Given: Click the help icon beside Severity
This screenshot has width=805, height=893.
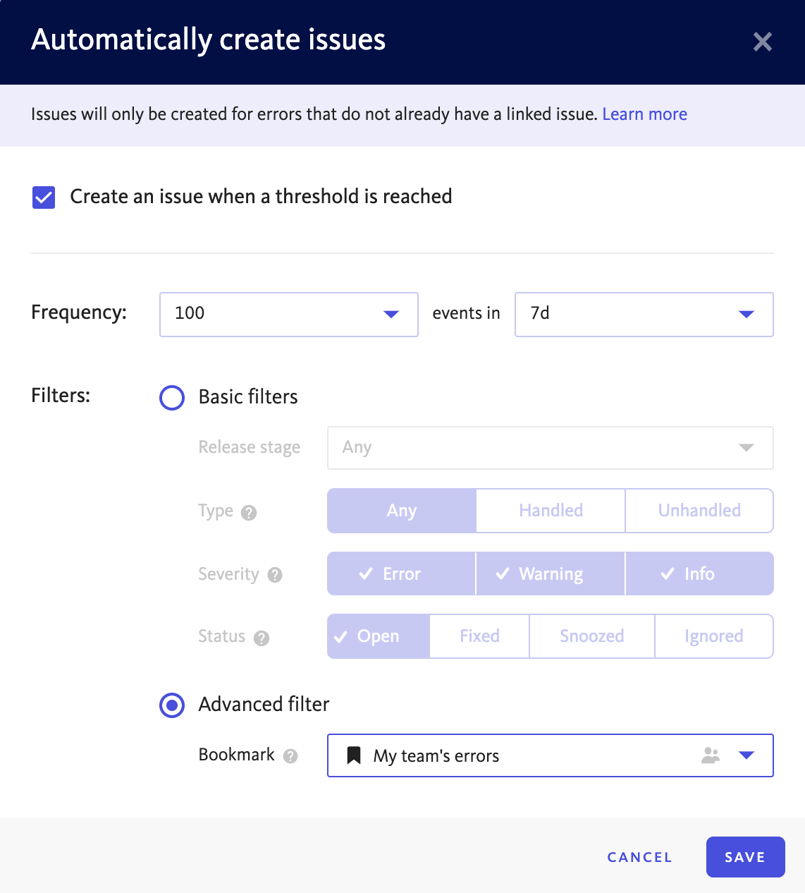Looking at the screenshot, I should [275, 575].
